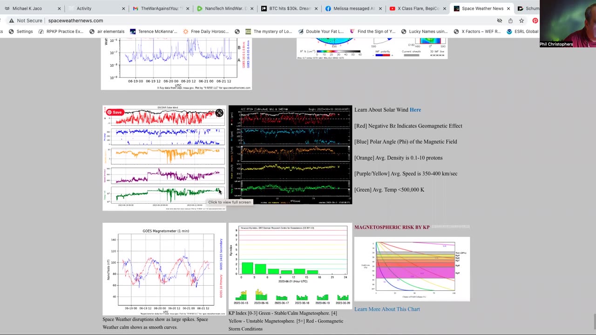Image resolution: width=596 pixels, height=335 pixels.
Task: Close the NanoTech MindWar tab
Action: [252, 8]
